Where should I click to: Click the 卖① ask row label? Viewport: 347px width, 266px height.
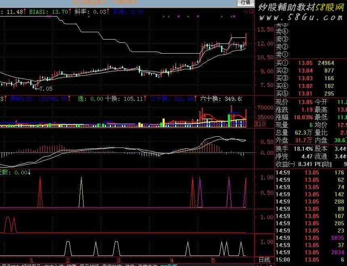pyautogui.click(x=282, y=54)
